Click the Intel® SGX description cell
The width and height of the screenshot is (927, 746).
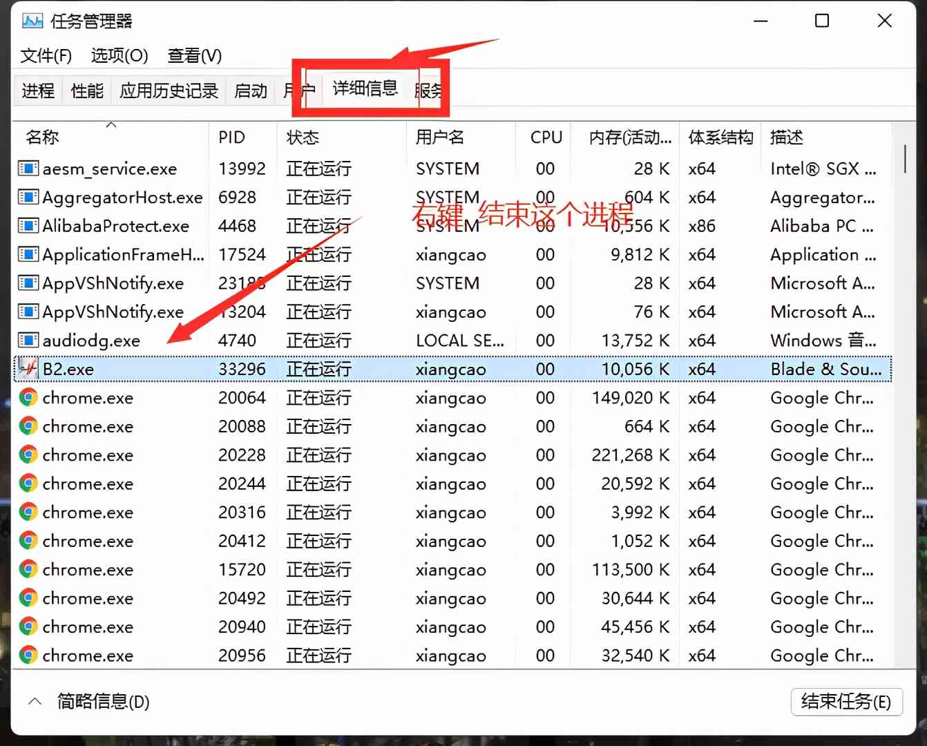(x=823, y=169)
